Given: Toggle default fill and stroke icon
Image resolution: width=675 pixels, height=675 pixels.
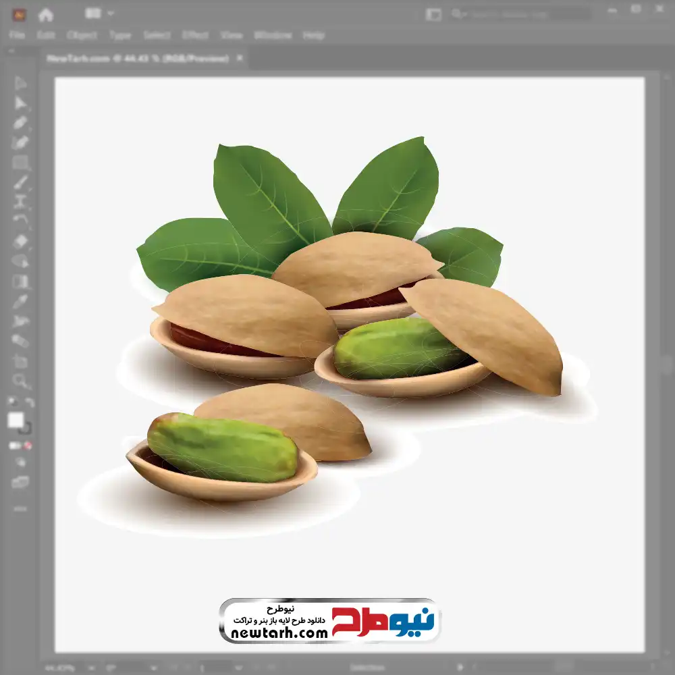Looking at the screenshot, I should point(12,402).
